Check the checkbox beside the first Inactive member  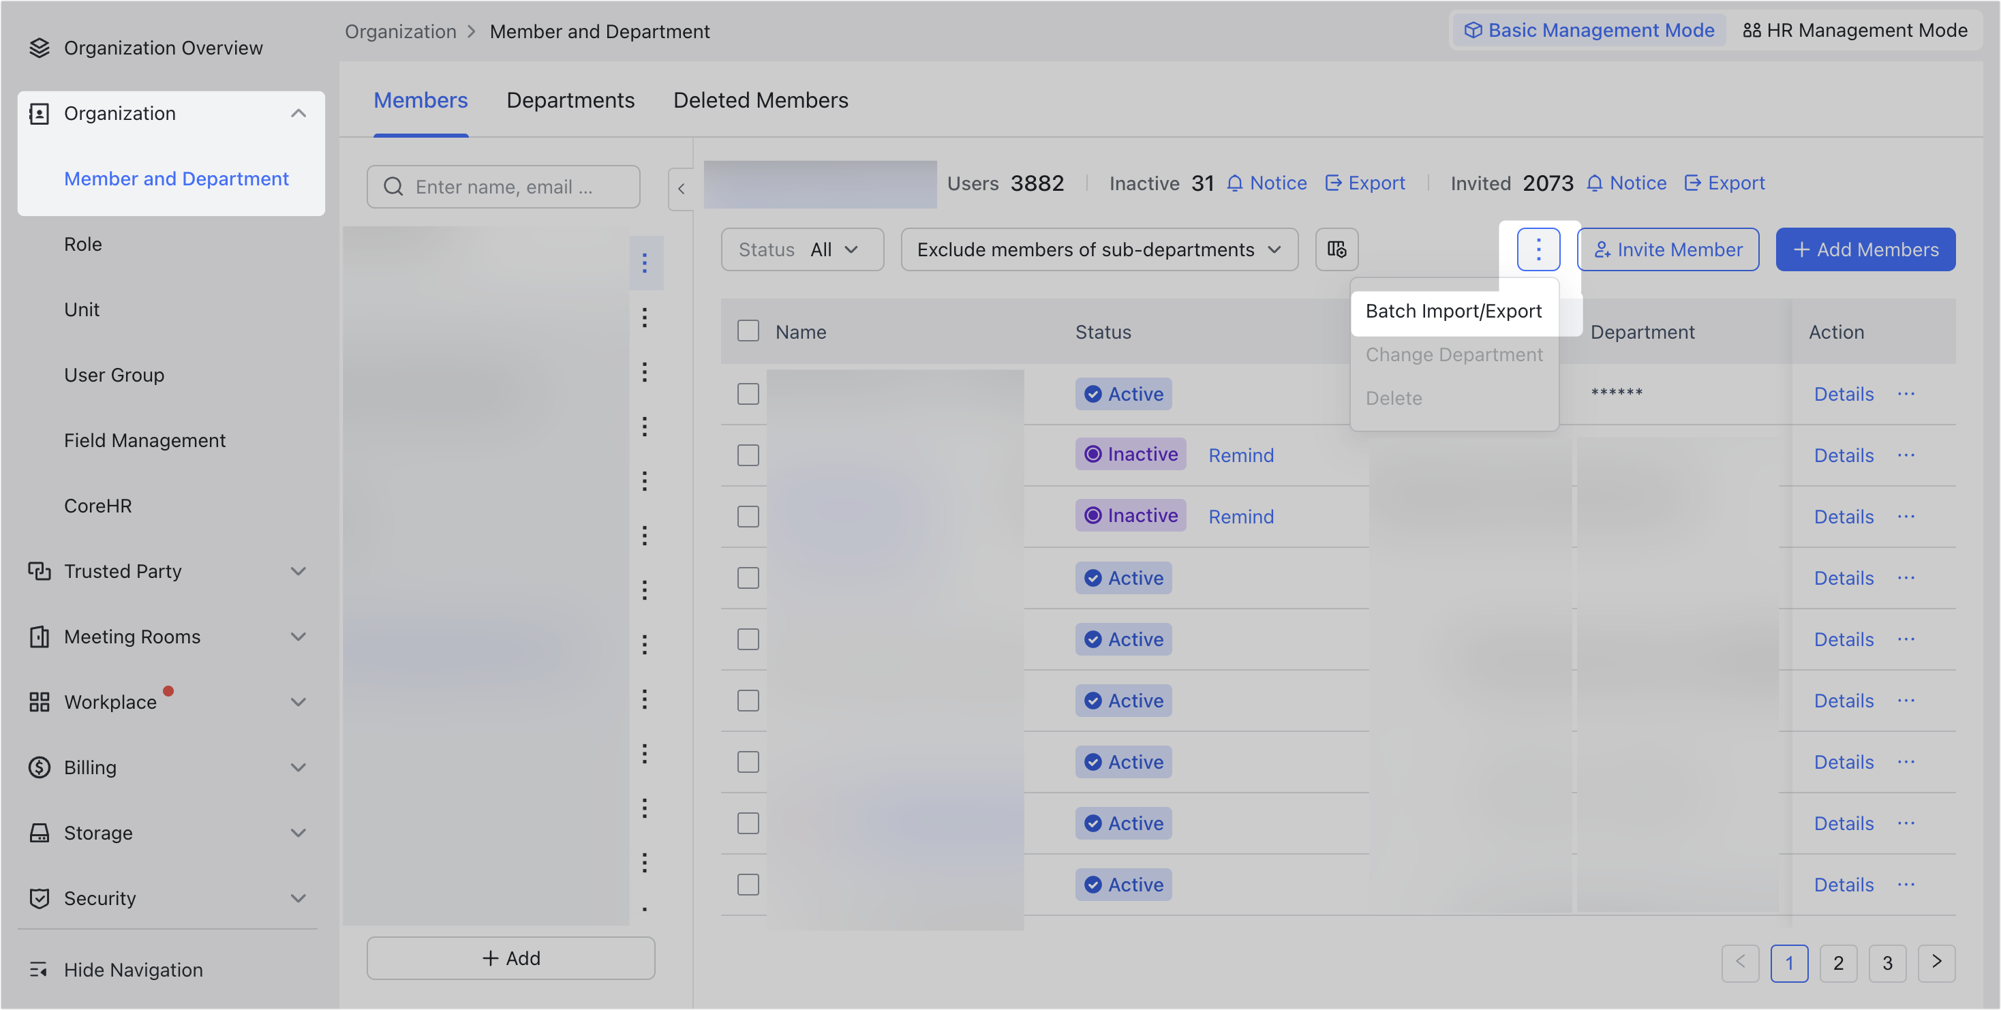tap(747, 455)
